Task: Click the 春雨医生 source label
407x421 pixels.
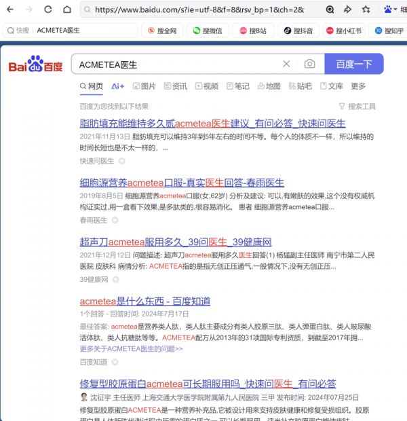Action: click(x=94, y=221)
